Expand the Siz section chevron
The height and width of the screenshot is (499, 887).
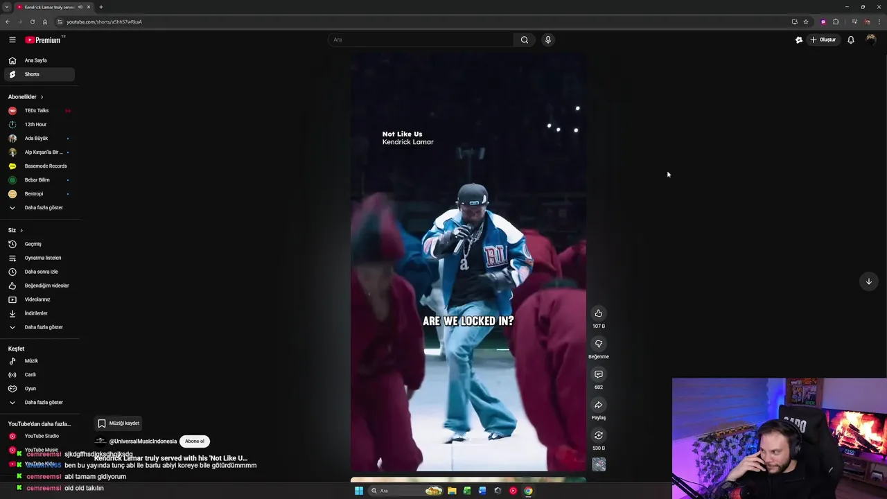click(21, 230)
